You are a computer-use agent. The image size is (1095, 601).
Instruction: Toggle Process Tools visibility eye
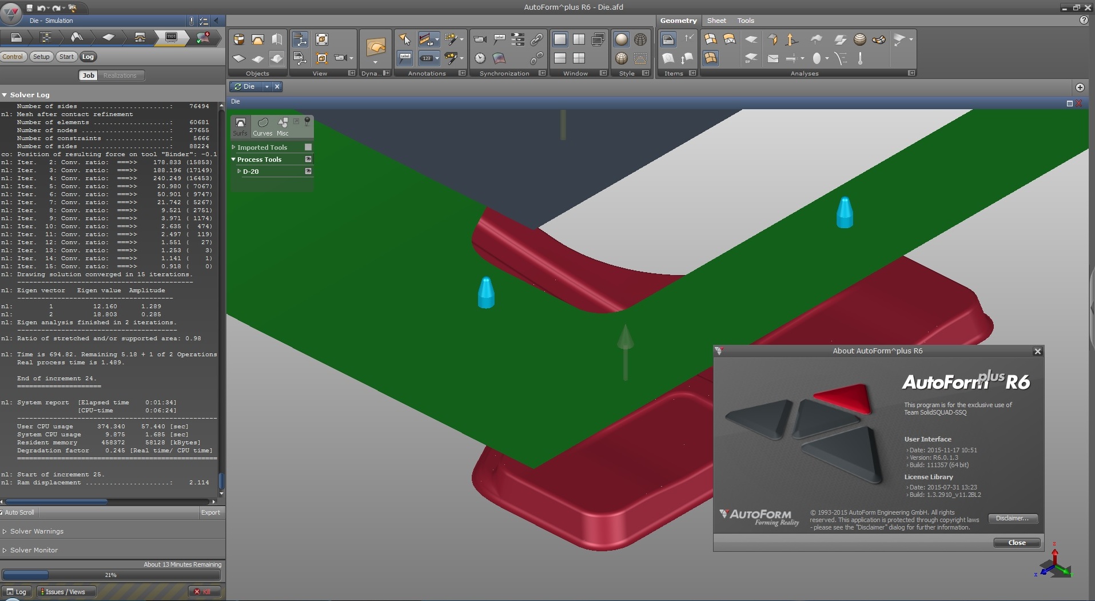tap(308, 159)
